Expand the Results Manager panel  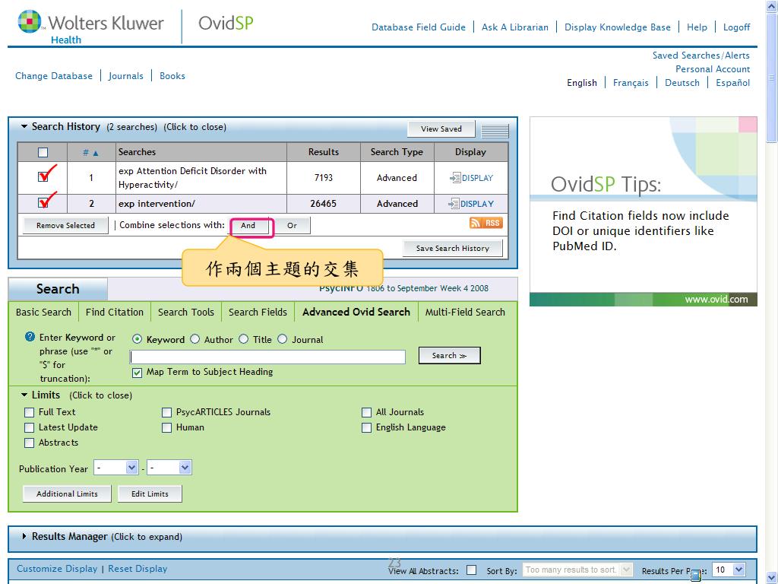(x=24, y=536)
